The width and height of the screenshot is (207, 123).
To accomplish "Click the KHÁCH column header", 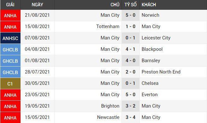I will [149, 5].
